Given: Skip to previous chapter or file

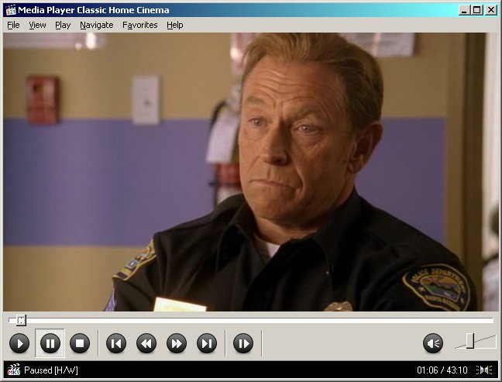Looking at the screenshot, I should [116, 343].
